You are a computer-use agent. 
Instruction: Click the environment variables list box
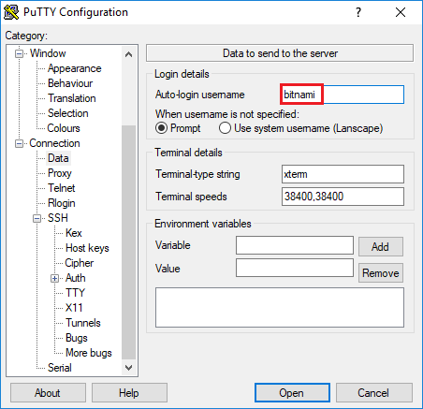point(280,308)
